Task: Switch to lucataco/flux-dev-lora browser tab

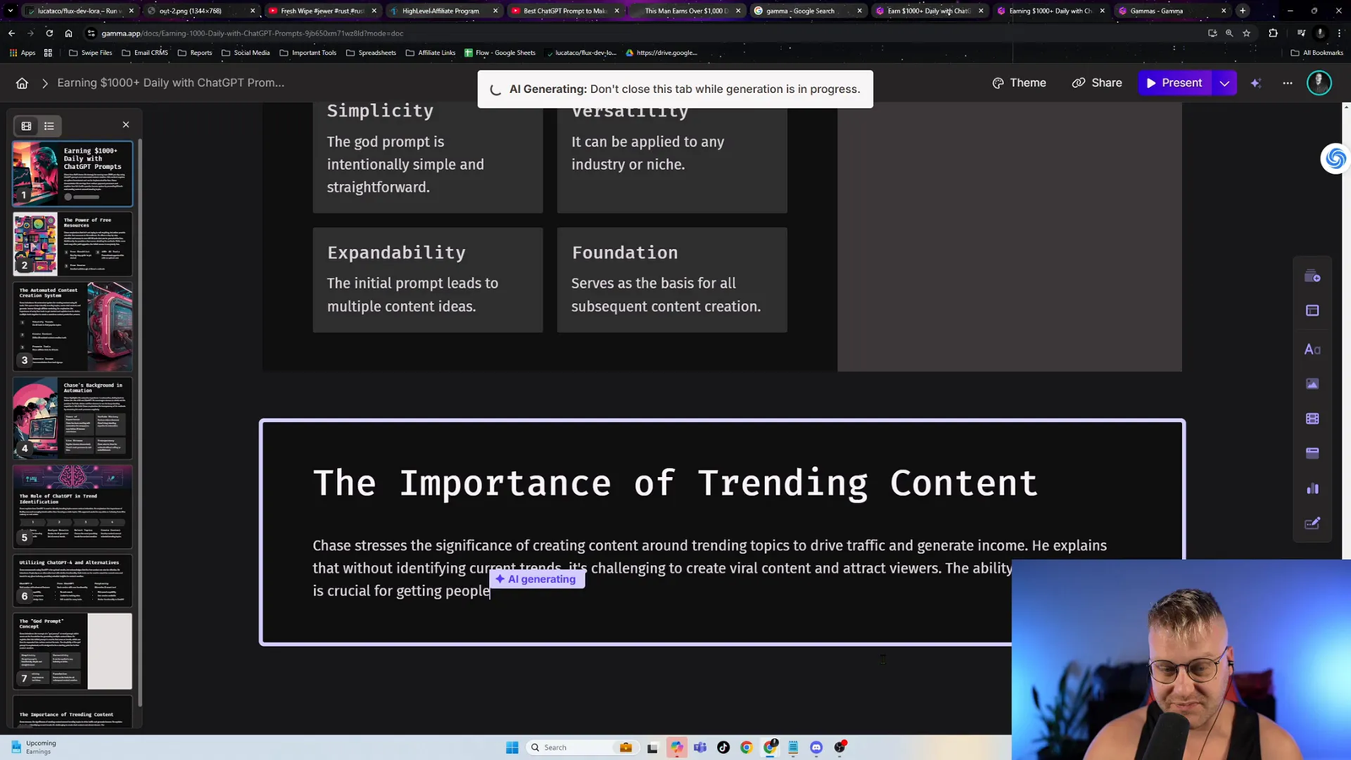Action: 78,11
